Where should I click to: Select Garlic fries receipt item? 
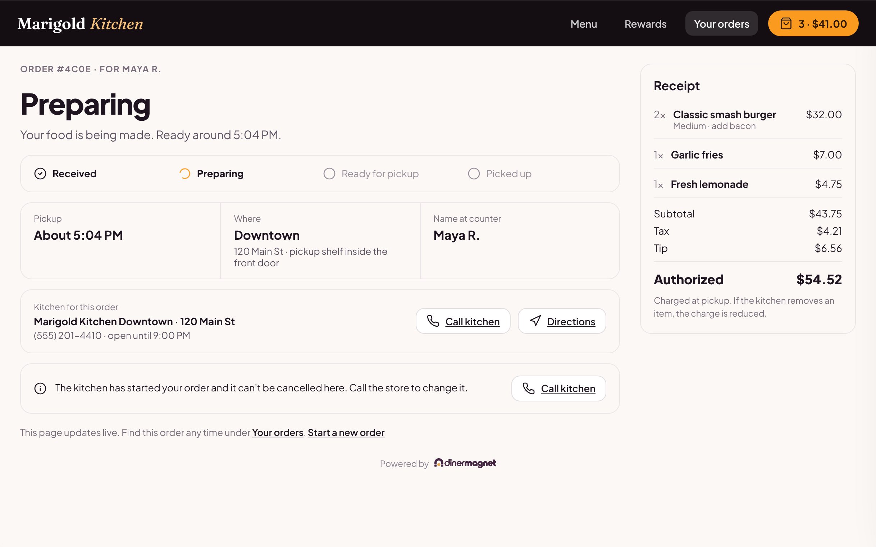tap(697, 155)
